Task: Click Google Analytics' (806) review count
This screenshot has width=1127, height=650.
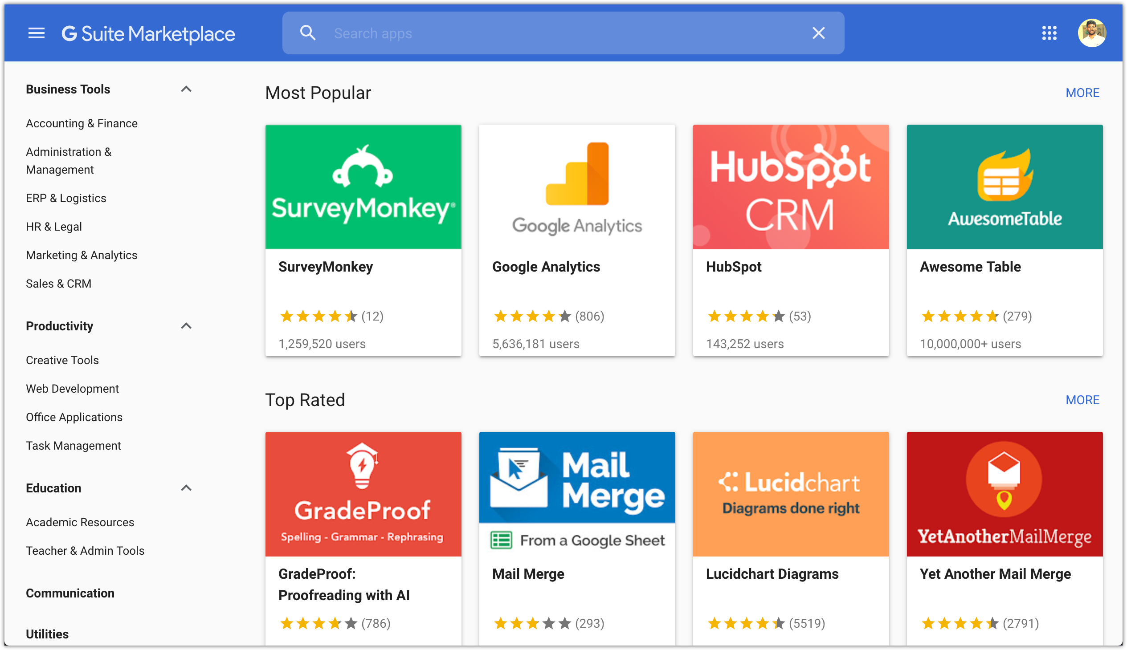Action: tap(589, 317)
